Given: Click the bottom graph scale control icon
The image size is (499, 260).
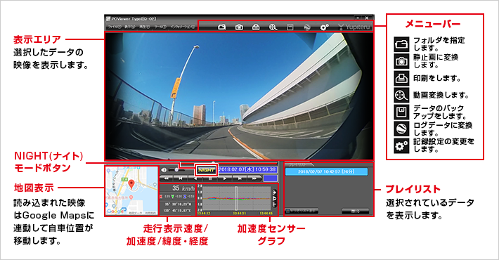Looking at the screenshot, I should pos(275,204).
